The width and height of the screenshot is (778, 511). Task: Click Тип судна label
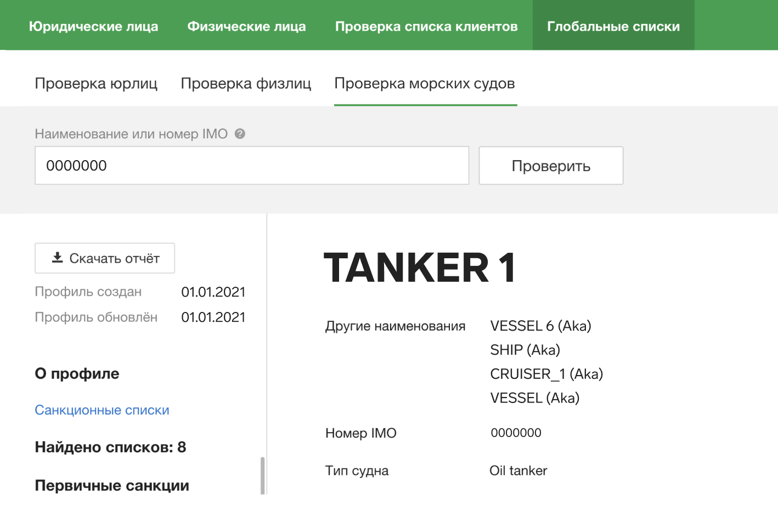click(357, 470)
